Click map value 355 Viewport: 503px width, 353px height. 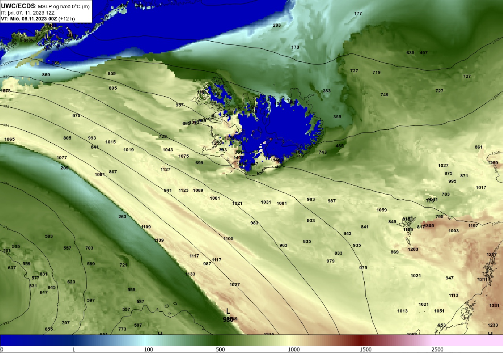coord(337,117)
